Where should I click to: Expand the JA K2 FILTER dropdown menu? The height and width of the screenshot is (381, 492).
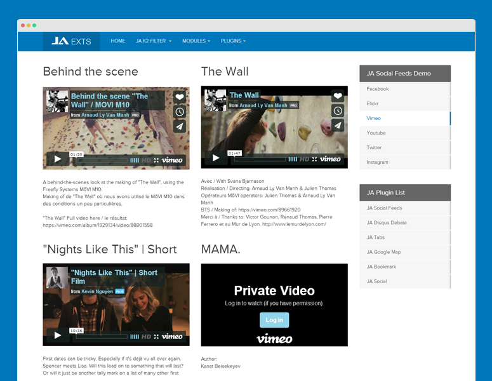click(x=154, y=41)
